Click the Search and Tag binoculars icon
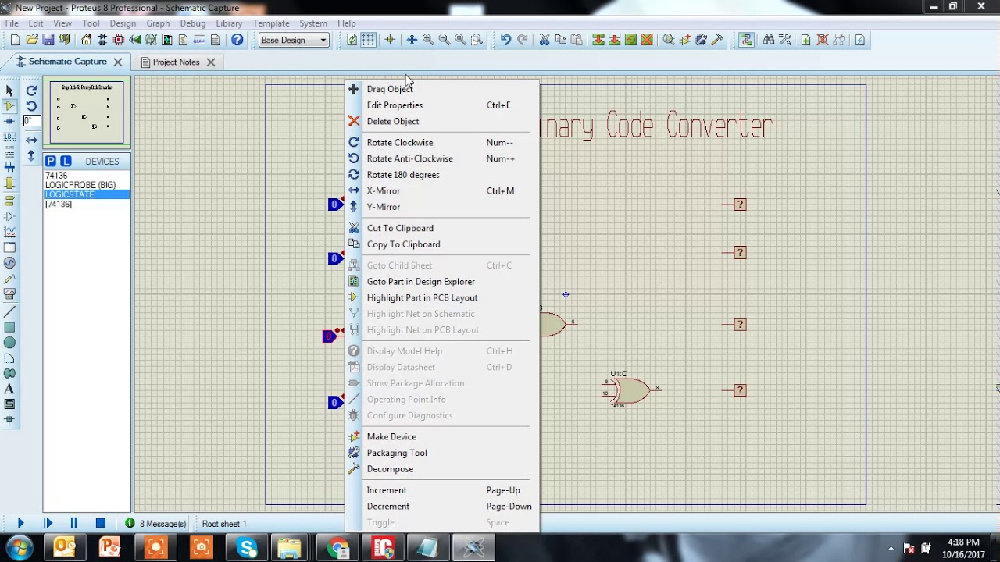 (769, 40)
